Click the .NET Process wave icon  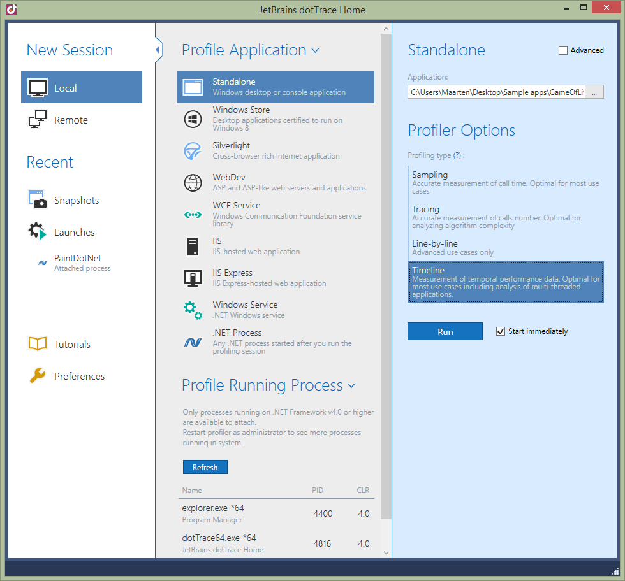[x=193, y=342]
